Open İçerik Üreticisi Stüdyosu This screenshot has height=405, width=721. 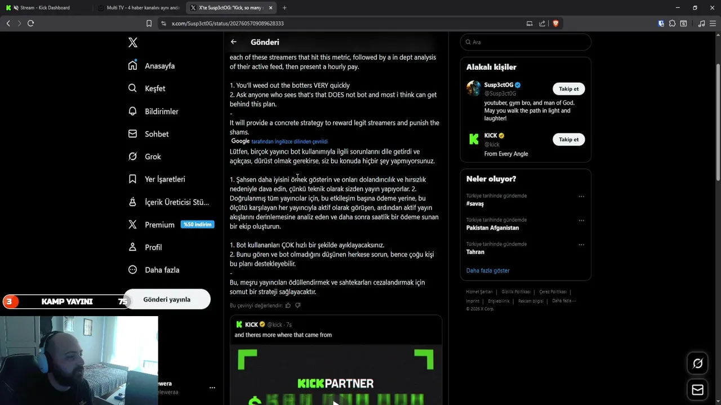(168, 202)
